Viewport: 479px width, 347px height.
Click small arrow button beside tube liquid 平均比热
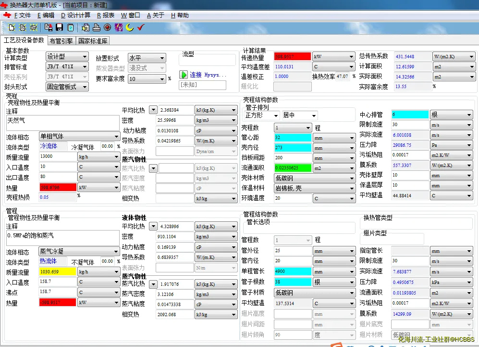tap(153, 226)
